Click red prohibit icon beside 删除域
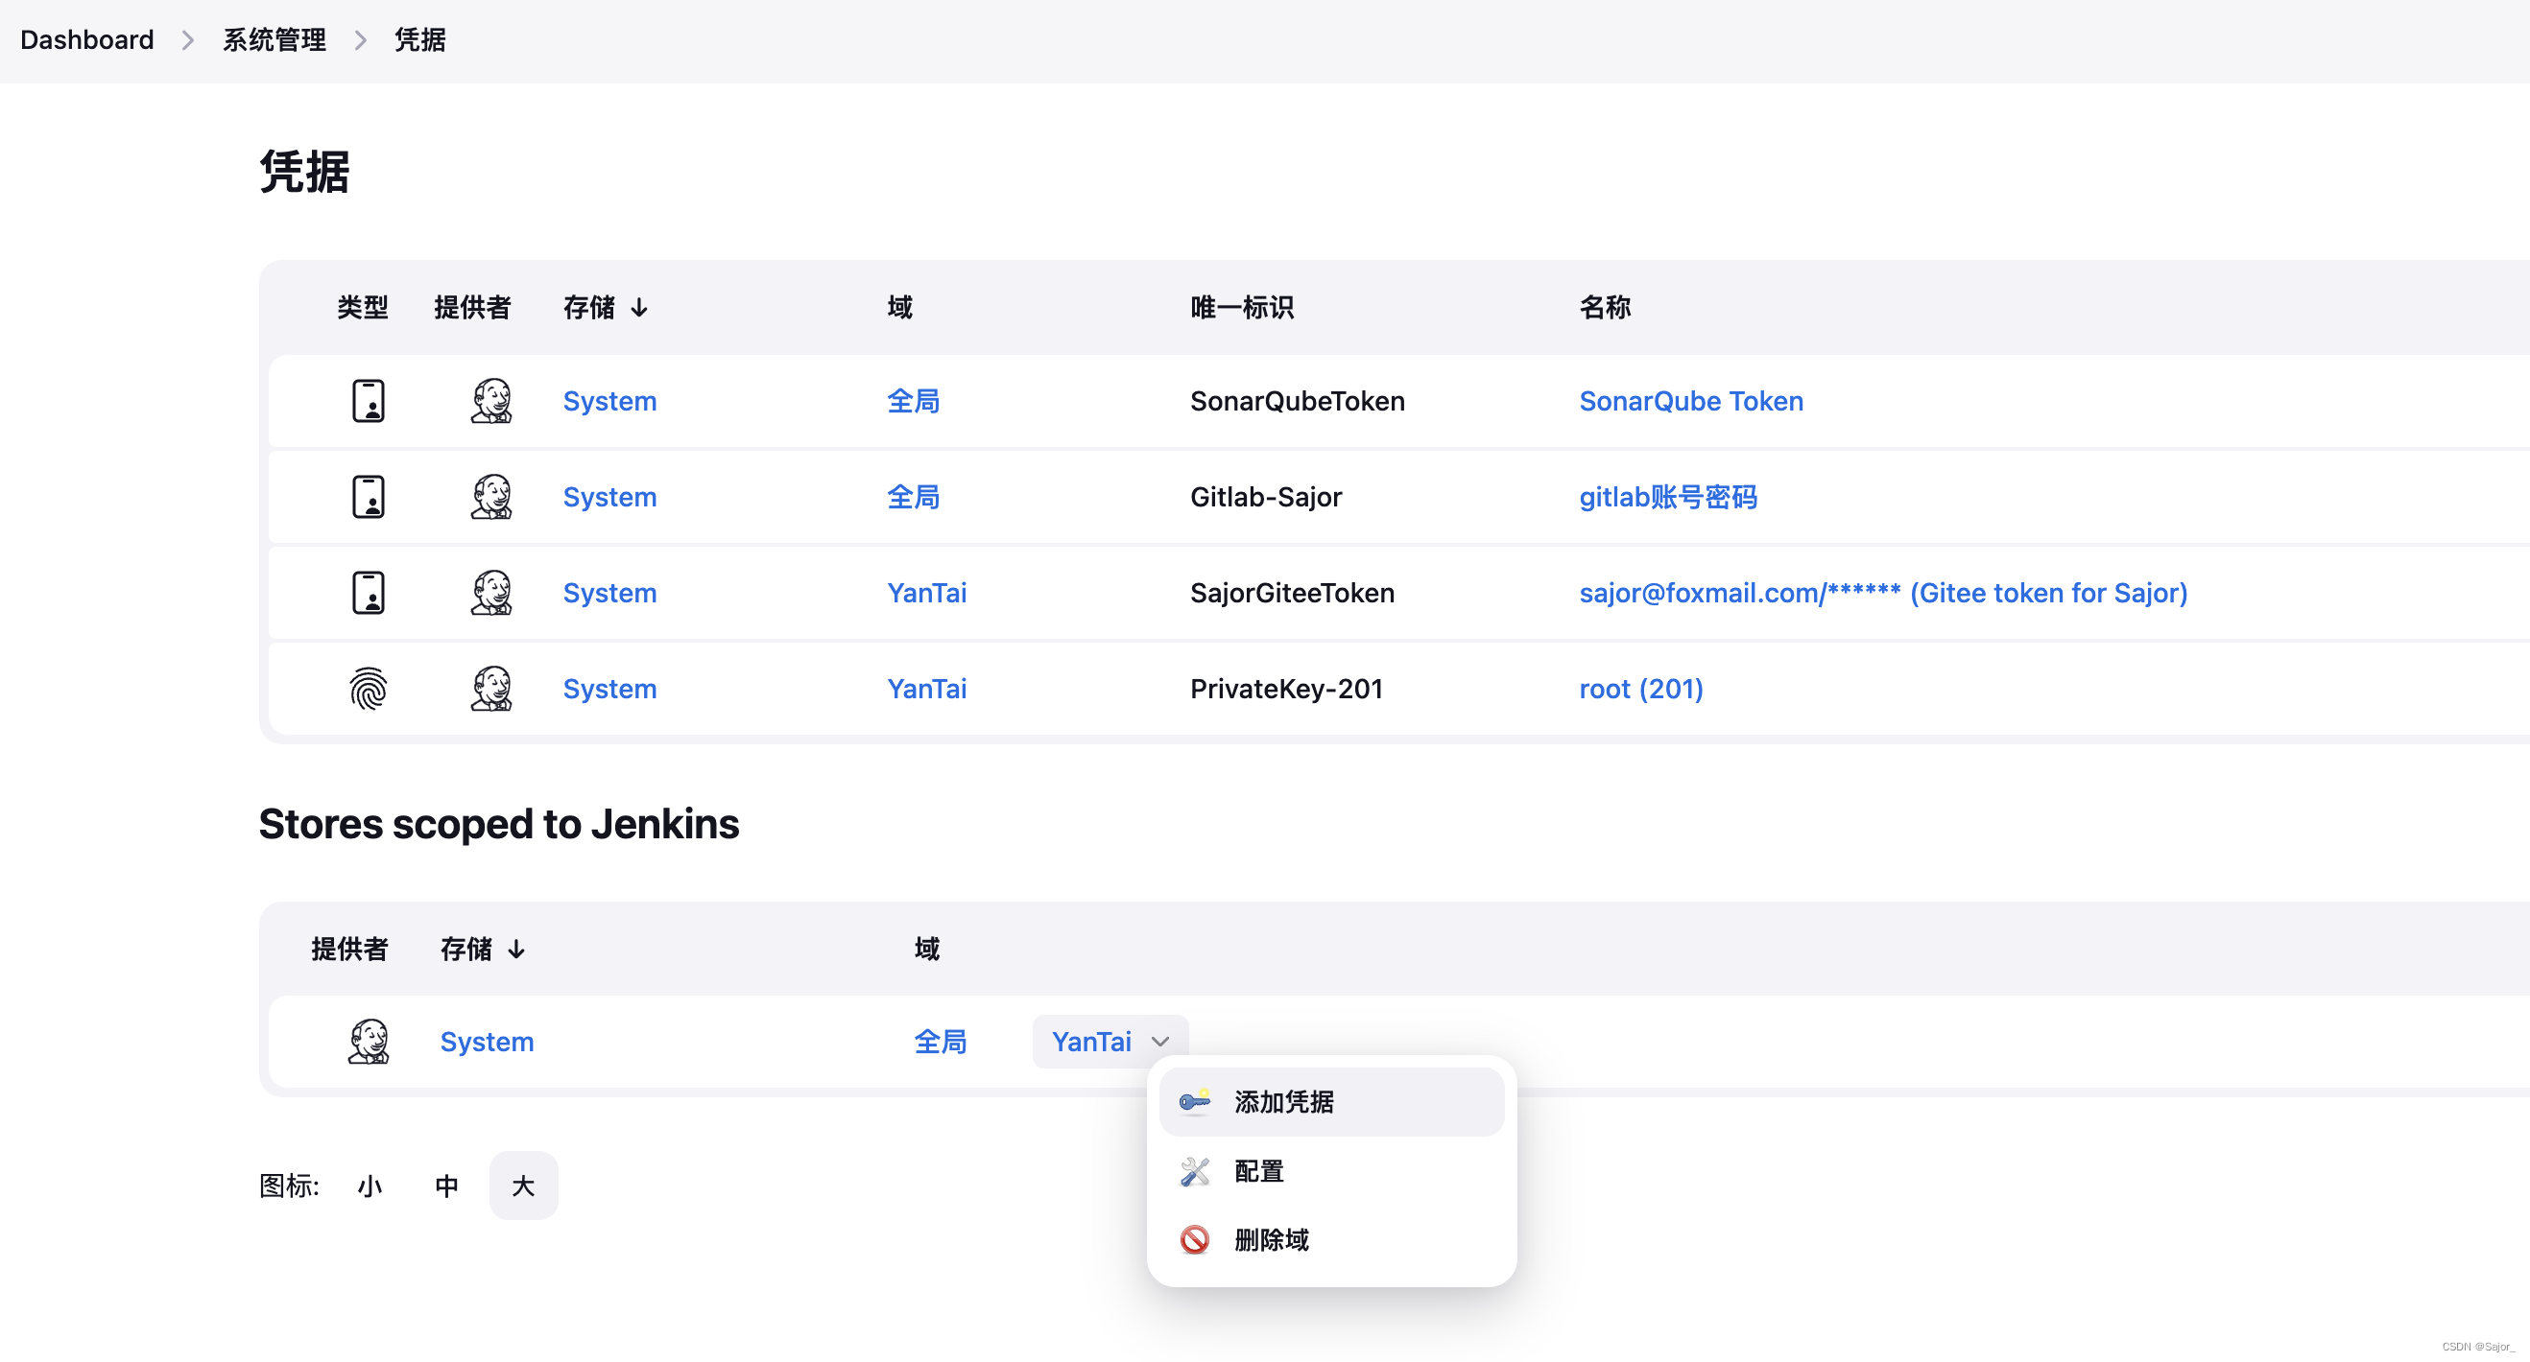 [x=1194, y=1240]
